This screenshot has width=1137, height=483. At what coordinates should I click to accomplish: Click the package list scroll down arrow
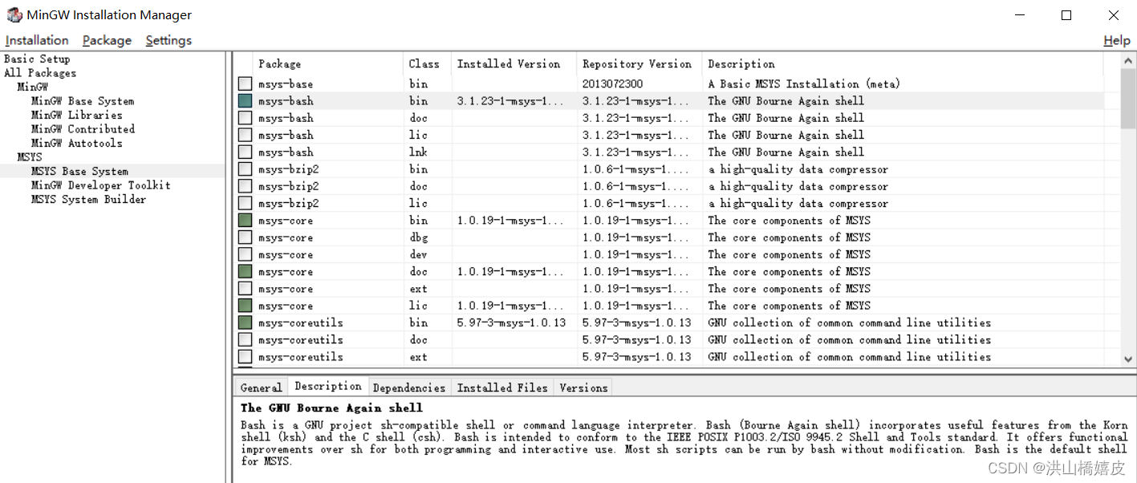[1128, 360]
